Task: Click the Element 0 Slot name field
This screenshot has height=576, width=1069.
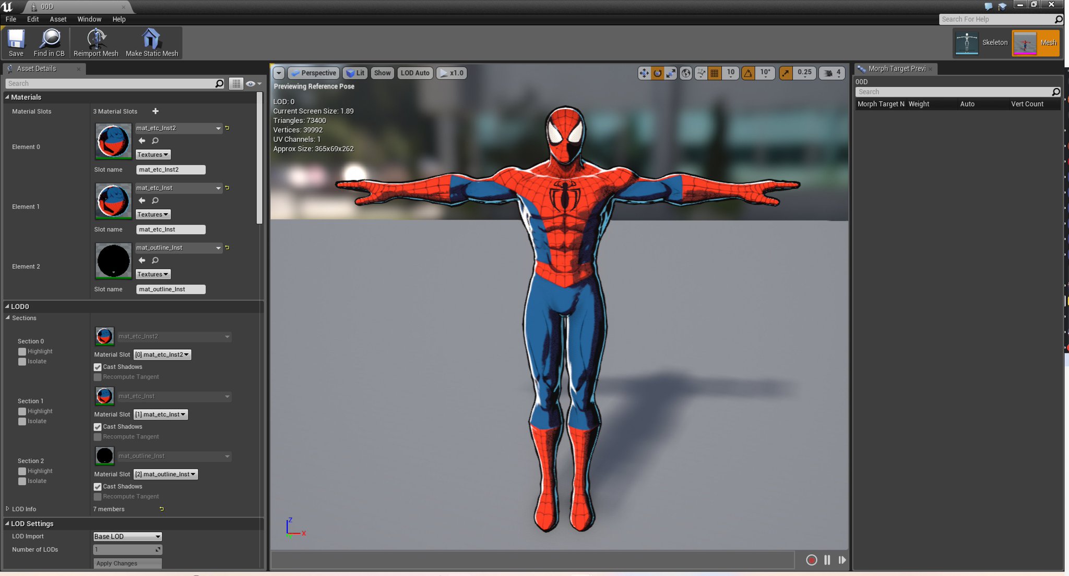Action: [171, 170]
